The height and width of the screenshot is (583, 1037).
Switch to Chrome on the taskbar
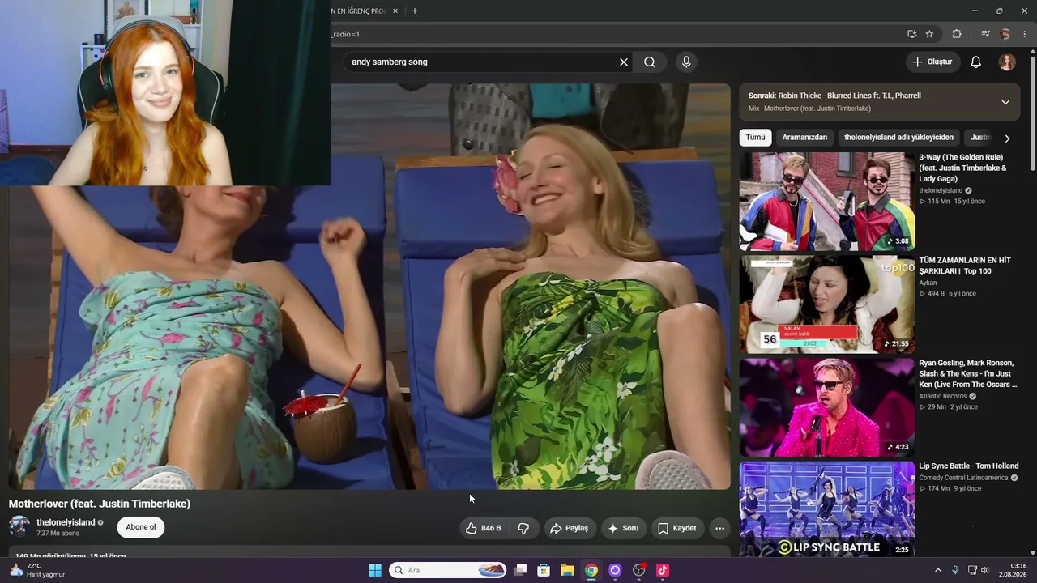(x=591, y=570)
